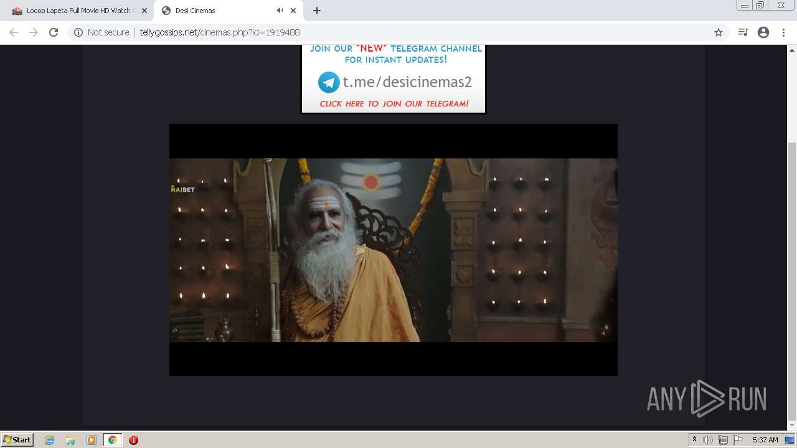Click RAJBET watermark in video
Screen dimensions: 797x448
pos(183,189)
